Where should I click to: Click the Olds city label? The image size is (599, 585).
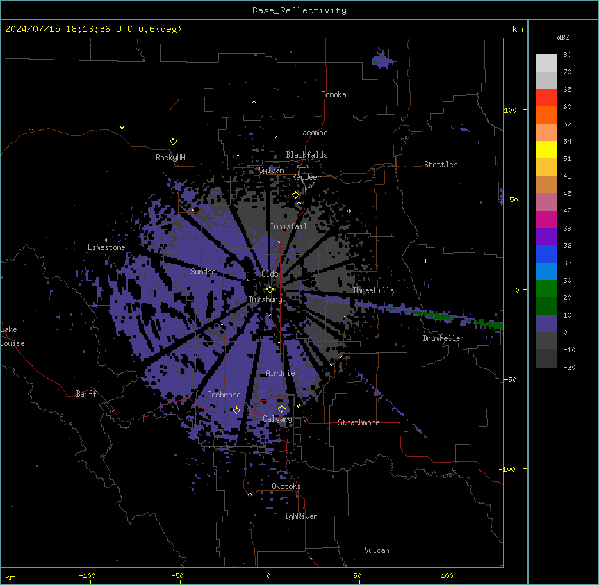tap(270, 274)
